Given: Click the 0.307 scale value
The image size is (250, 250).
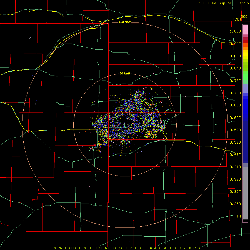Looking at the screenshot, I should [235, 191].
